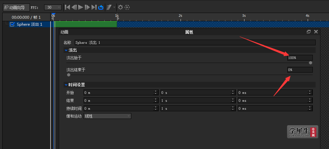
Task: Click the dashed-circle preview animation icon
Action: [x=127, y=8]
